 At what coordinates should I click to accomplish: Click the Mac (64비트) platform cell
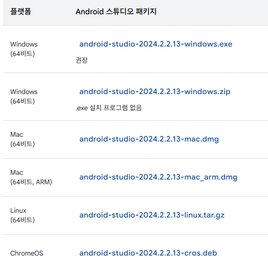(x=22, y=139)
